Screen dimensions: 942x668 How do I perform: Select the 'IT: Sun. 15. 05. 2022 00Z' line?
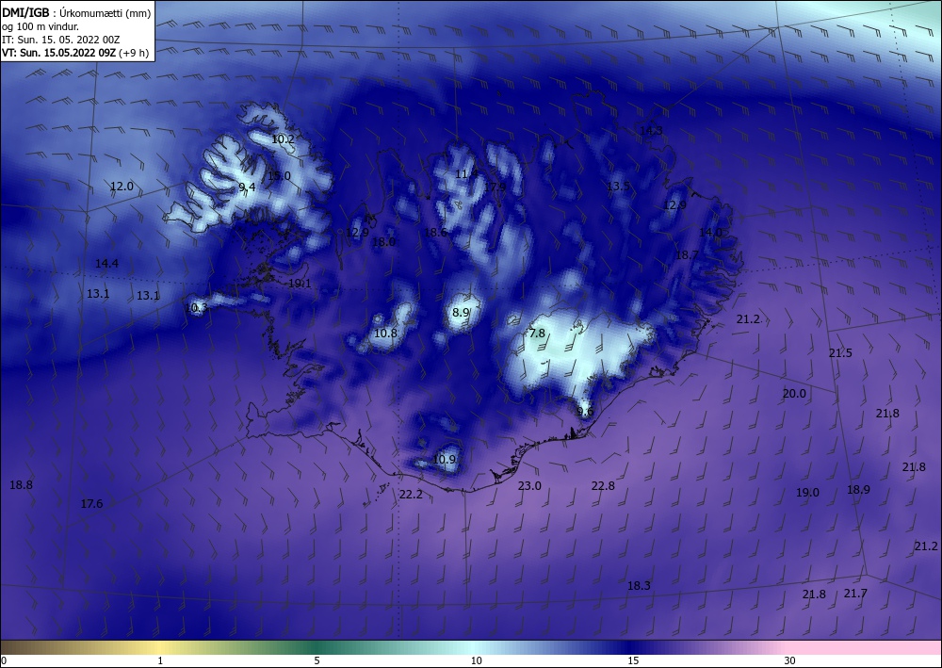pos(60,40)
